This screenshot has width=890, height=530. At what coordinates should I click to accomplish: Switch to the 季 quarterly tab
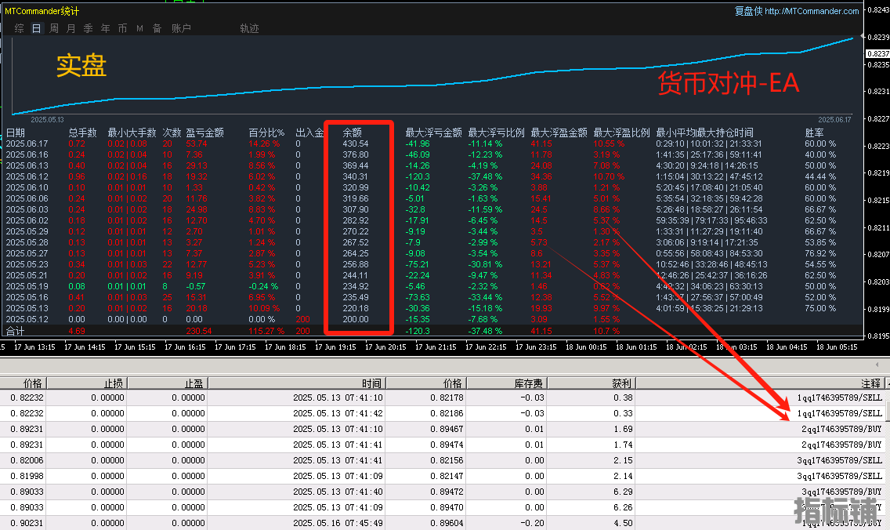point(88,28)
